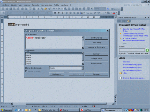This screenshot has height=112, width=150.
Task: Click the Spelling and Grammar toolbar icon
Action: (31, 9)
